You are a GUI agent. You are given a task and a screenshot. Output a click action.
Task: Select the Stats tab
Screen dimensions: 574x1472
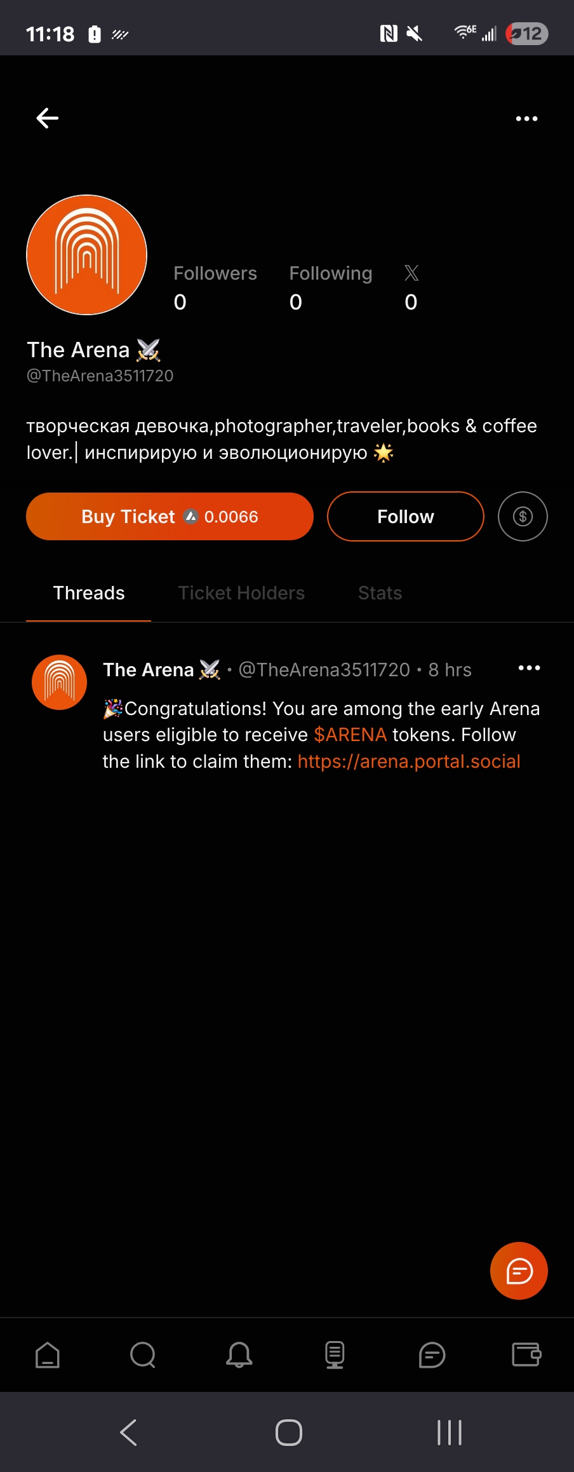click(x=380, y=593)
